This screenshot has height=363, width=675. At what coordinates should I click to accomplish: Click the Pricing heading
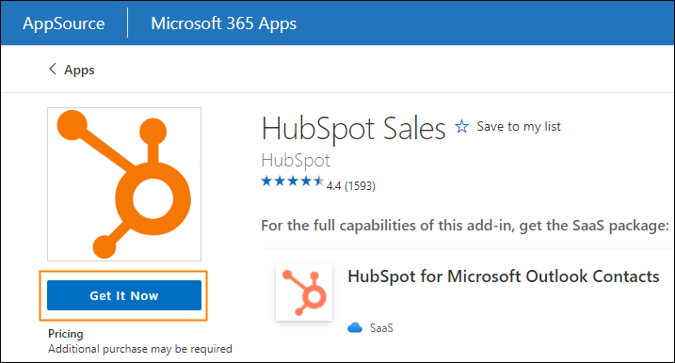[66, 334]
